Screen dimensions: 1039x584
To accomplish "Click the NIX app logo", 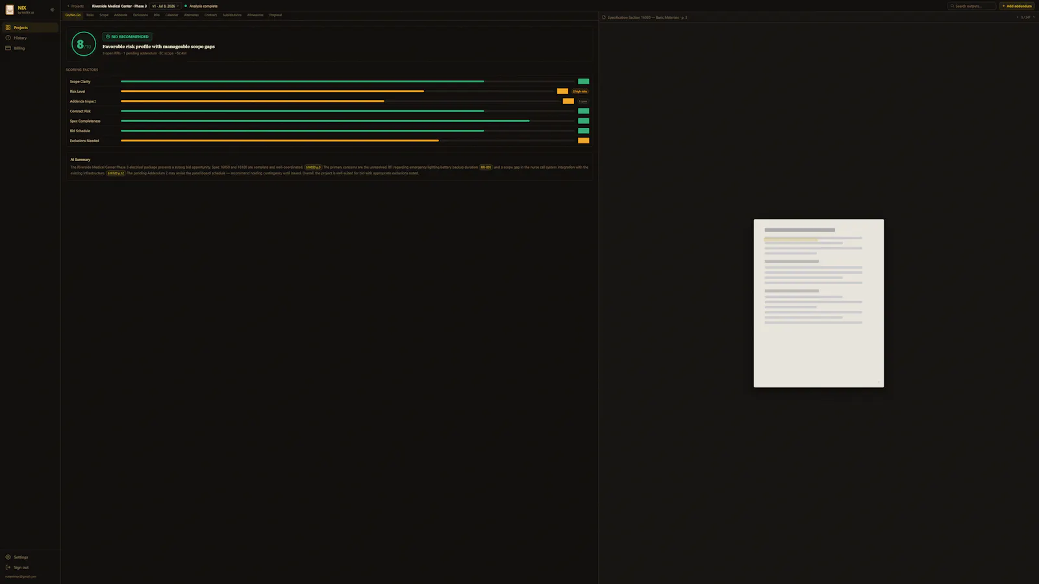I will (x=10, y=10).
